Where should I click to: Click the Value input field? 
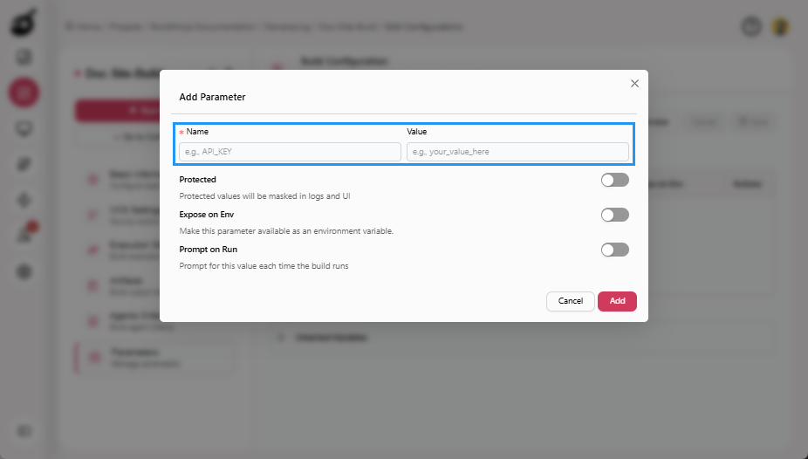[517, 152]
